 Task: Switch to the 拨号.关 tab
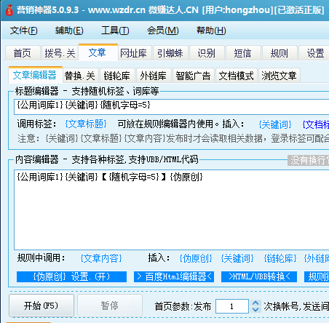click(x=60, y=53)
